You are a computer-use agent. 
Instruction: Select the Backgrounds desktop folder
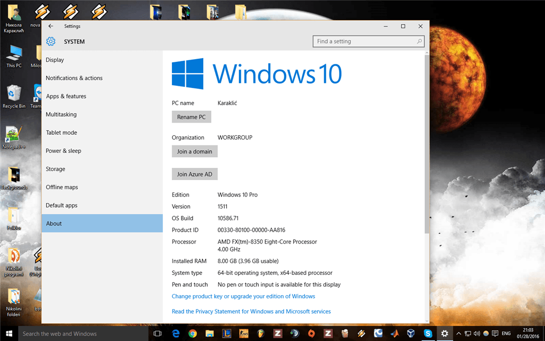pos(14,178)
